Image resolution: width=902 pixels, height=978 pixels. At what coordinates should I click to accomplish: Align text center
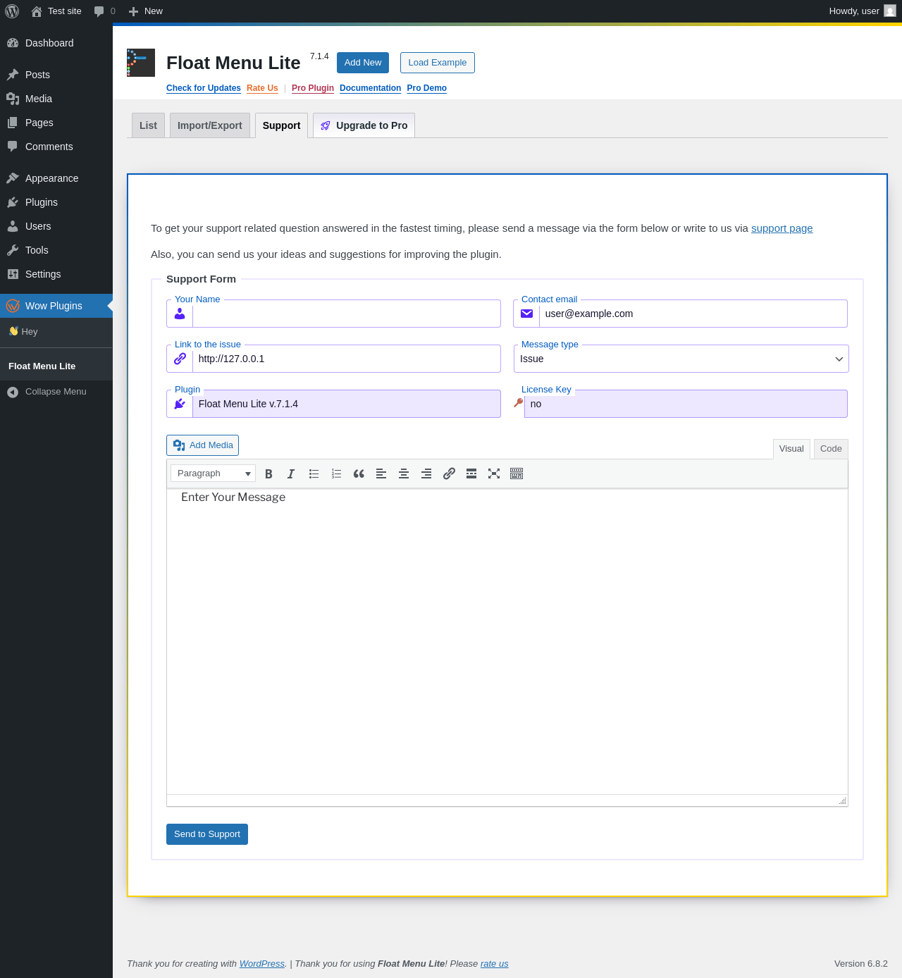pos(404,473)
